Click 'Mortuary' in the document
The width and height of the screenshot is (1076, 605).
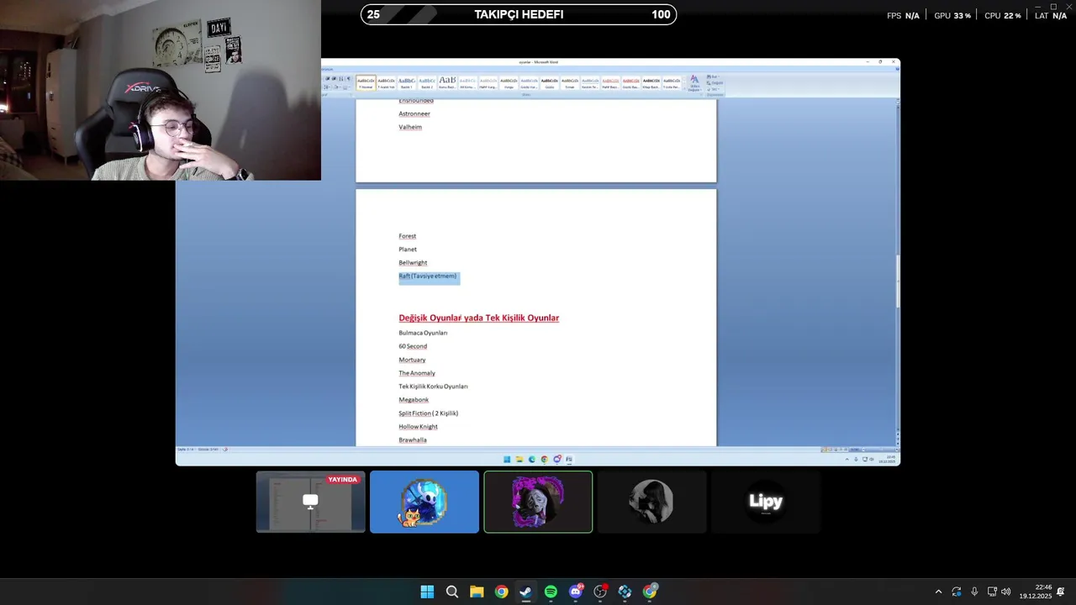click(412, 360)
